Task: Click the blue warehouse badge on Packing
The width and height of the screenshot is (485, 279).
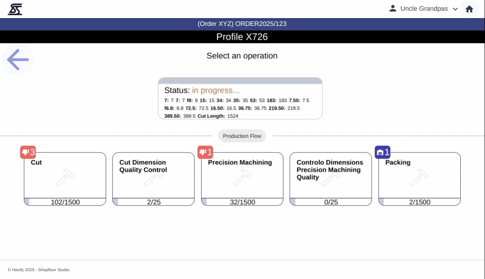Action: pyautogui.click(x=382, y=152)
